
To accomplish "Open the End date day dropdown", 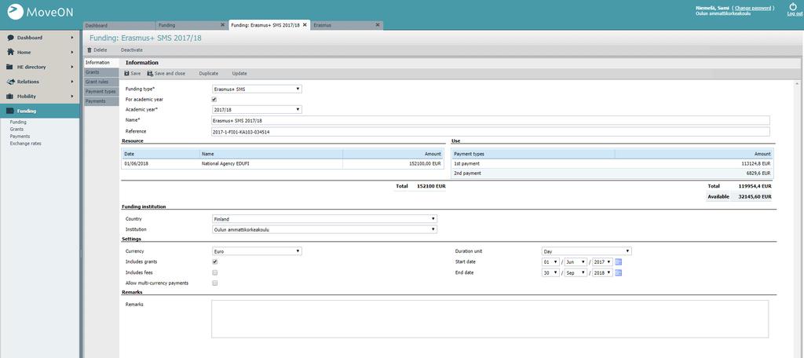I will 550,272.
